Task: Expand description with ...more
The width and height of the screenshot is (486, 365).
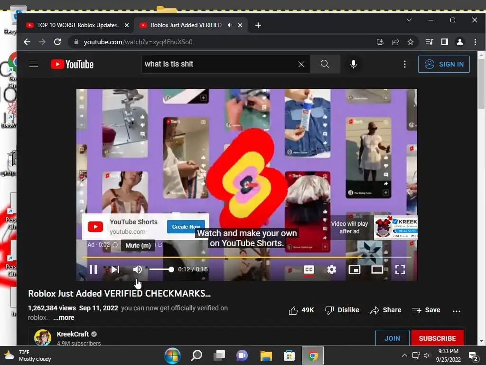Action: [x=64, y=317]
